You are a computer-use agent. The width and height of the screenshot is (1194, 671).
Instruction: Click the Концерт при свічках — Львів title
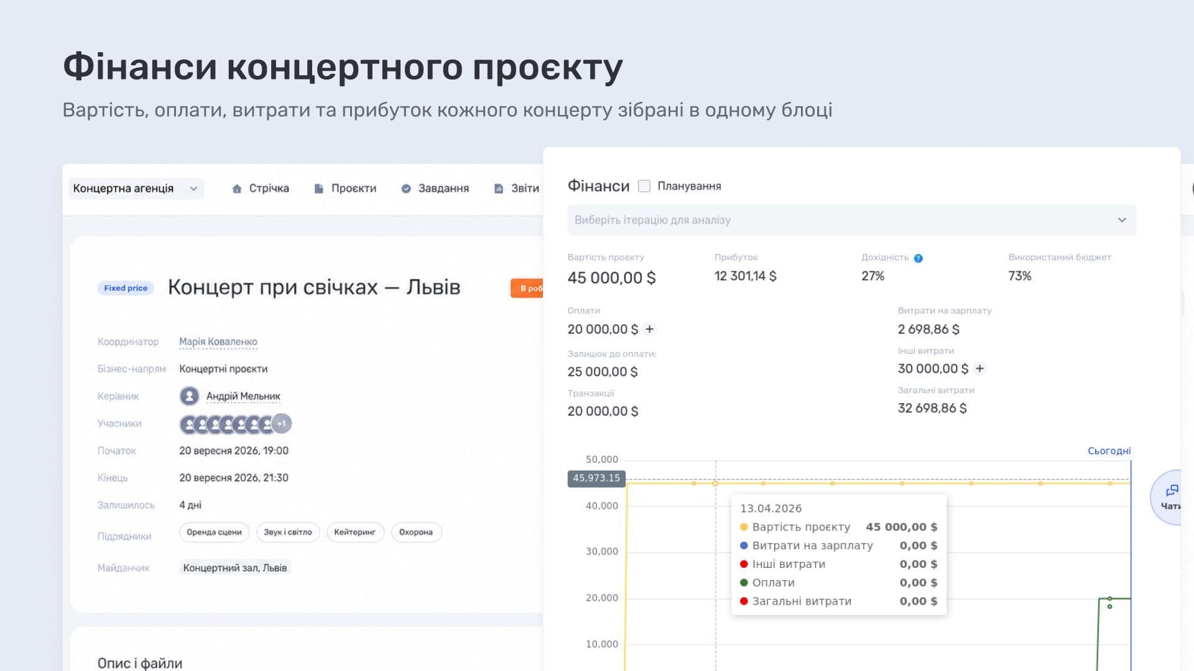click(x=314, y=287)
